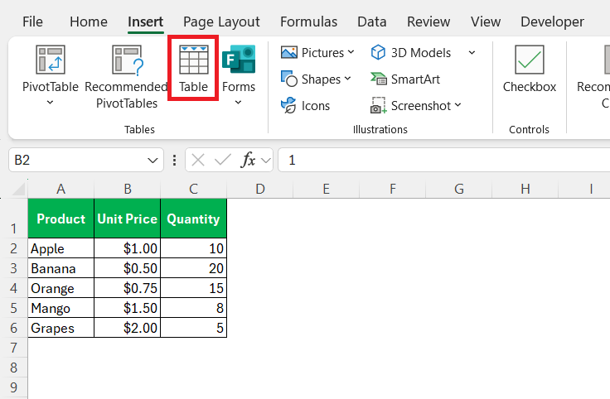Select row 4 header
The width and height of the screenshot is (610, 399).
point(13,288)
